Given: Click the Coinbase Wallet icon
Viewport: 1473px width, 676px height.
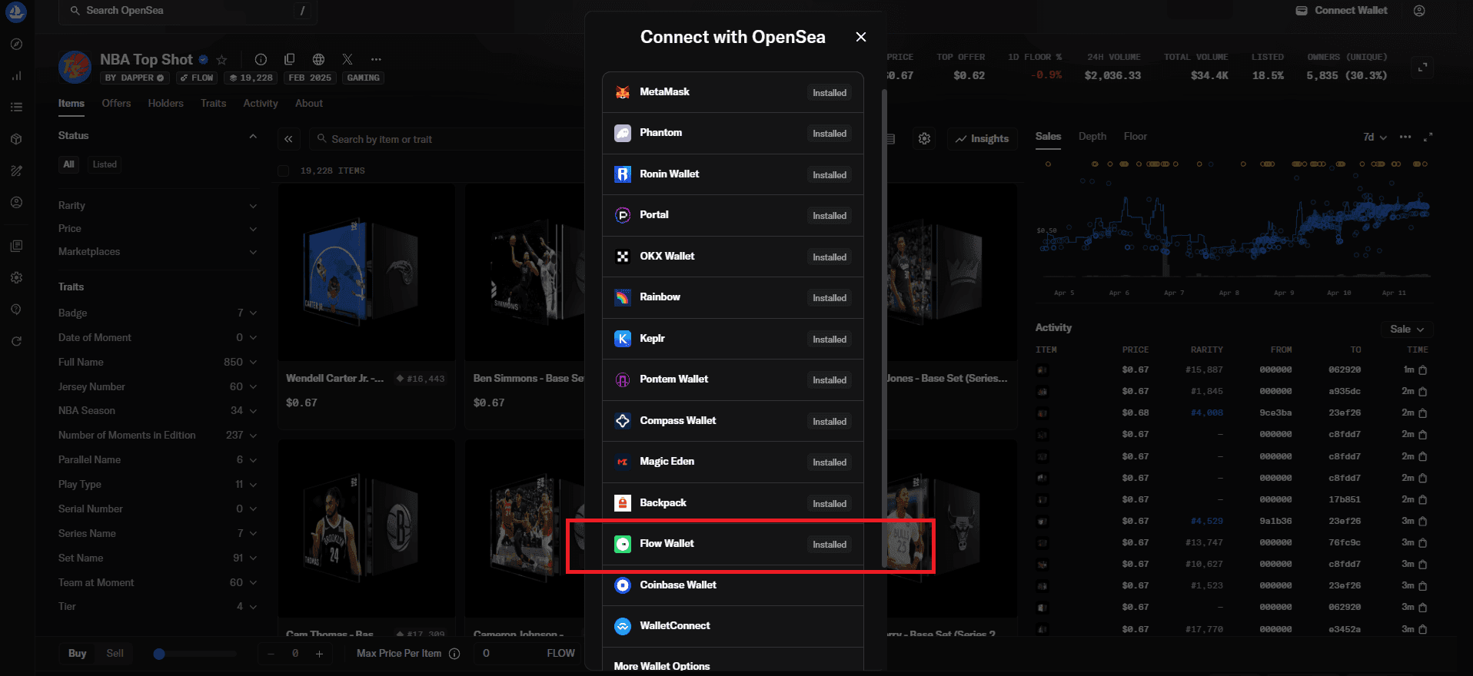Looking at the screenshot, I should (x=623, y=585).
